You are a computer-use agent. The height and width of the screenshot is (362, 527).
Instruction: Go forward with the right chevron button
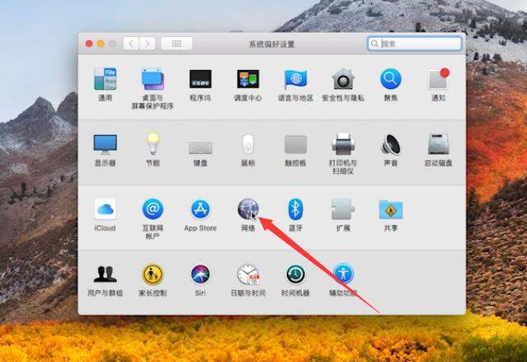(147, 44)
